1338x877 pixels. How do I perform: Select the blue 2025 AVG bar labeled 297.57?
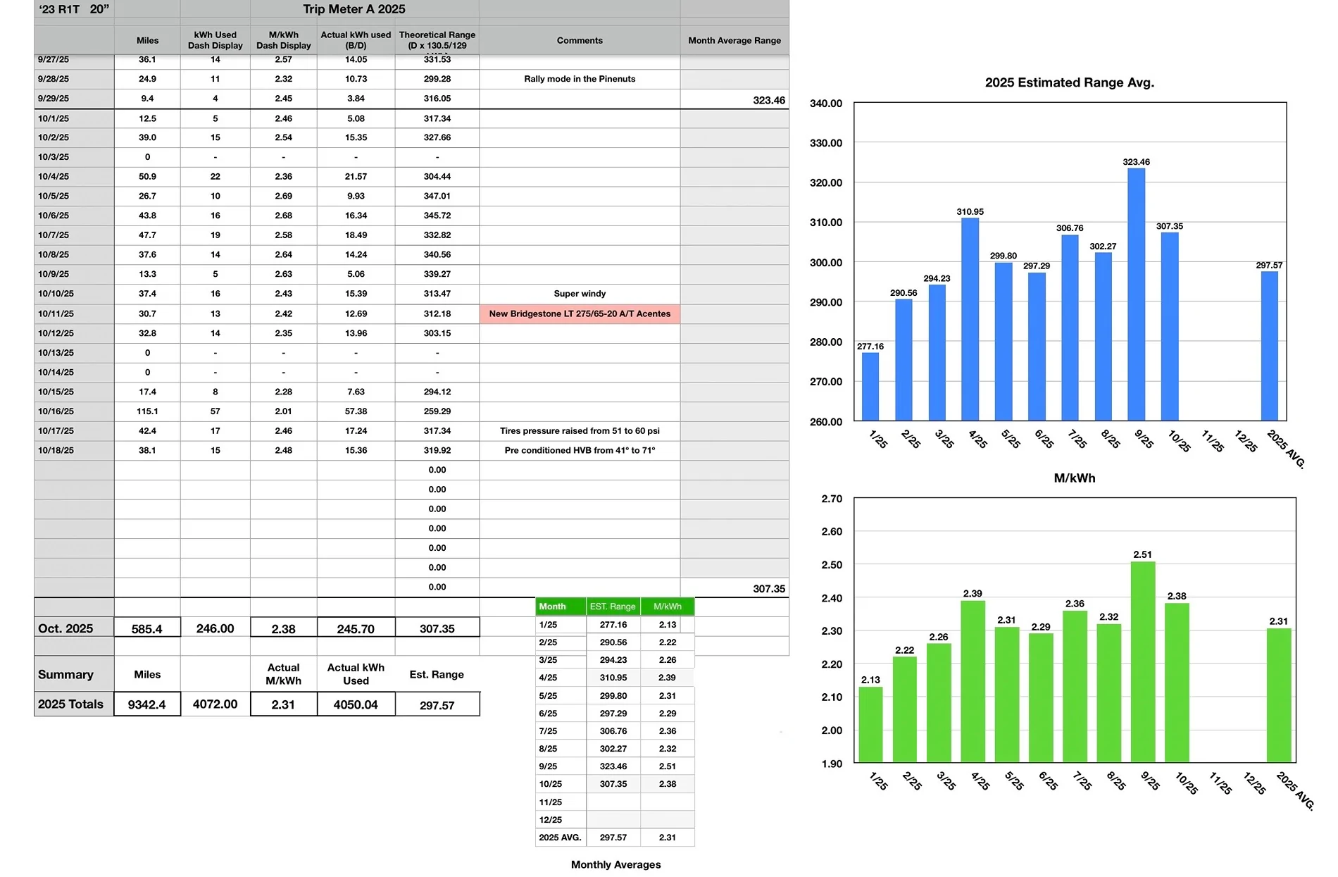click(1269, 346)
